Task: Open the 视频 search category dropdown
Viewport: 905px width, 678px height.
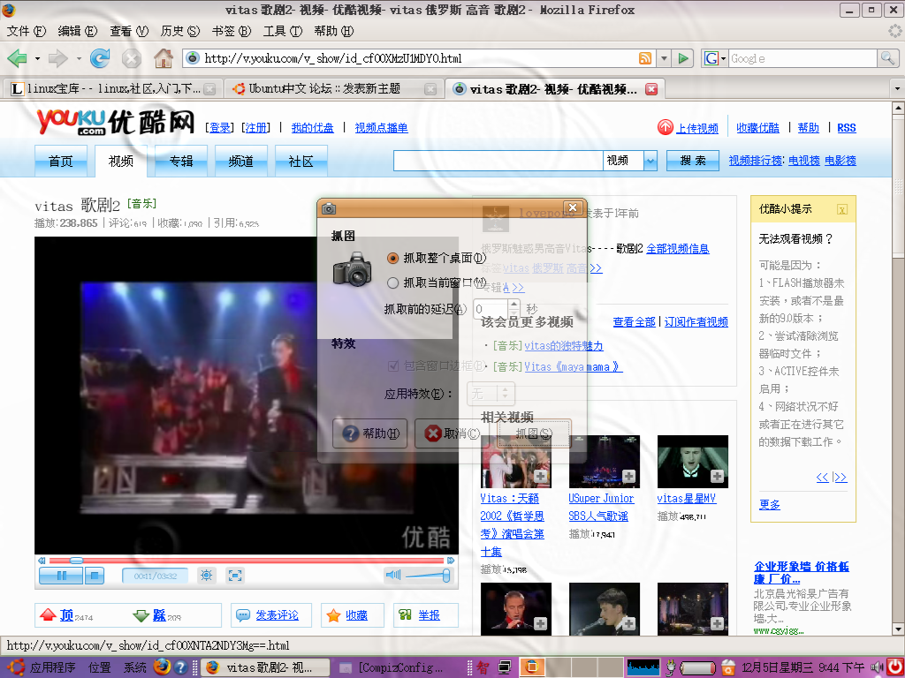Action: pyautogui.click(x=650, y=161)
